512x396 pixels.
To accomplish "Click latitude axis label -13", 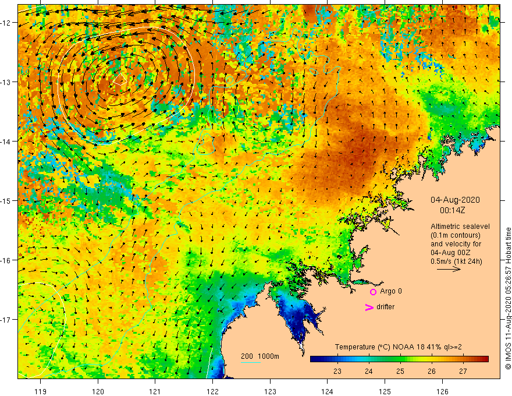I will tap(6, 82).
